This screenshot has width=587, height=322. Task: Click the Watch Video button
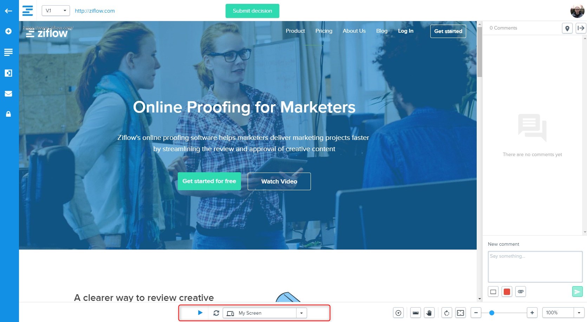click(x=279, y=181)
